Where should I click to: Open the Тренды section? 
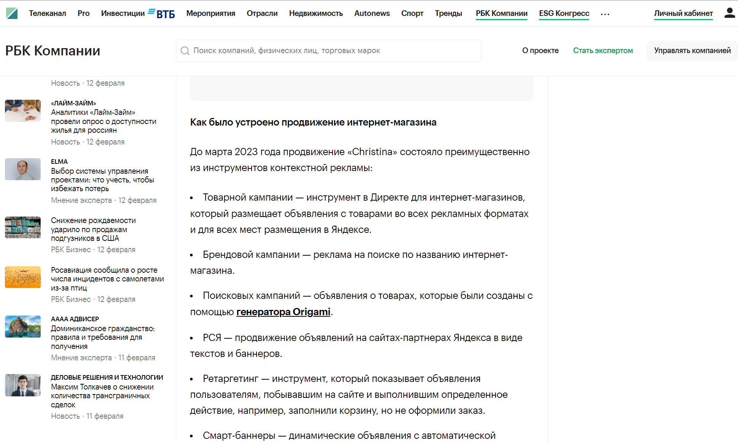(448, 13)
